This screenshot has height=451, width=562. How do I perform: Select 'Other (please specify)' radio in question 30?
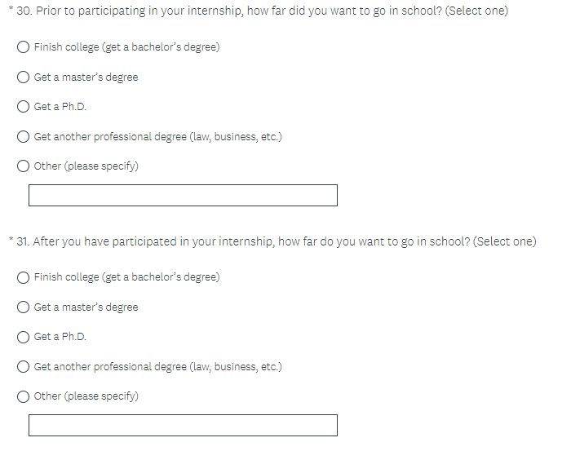[24, 166]
